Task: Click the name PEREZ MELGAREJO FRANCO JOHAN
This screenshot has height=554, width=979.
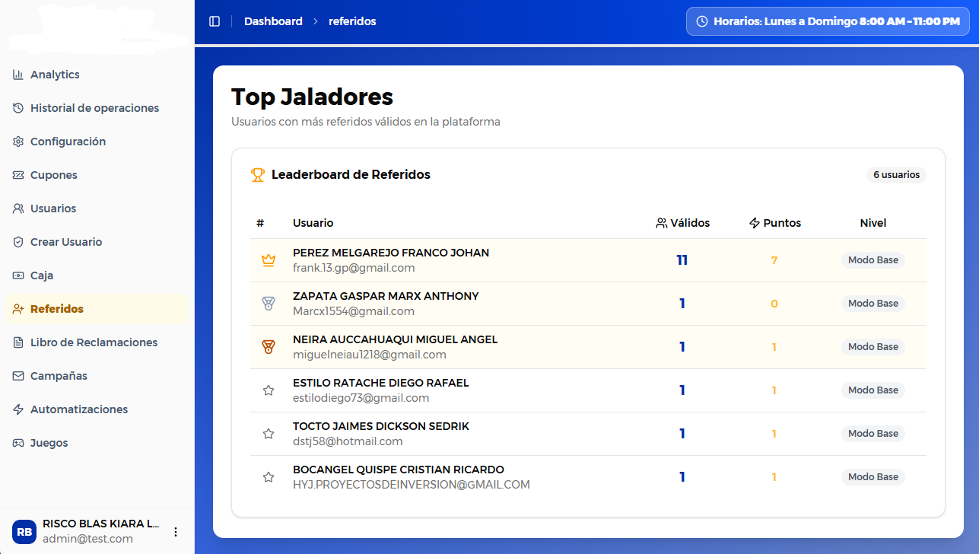Action: tap(391, 253)
